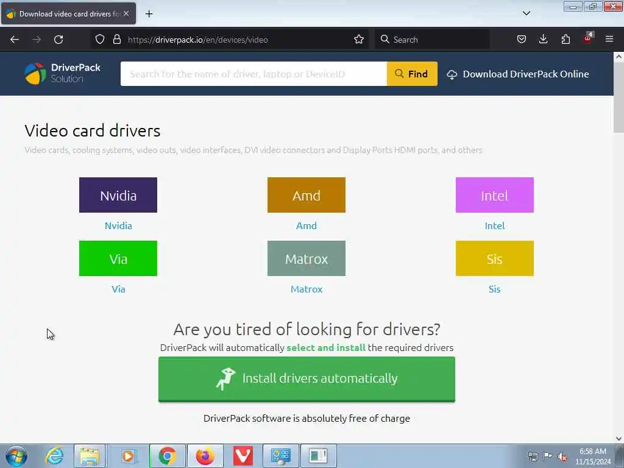The width and height of the screenshot is (624, 468).
Task: Open Windows Media Player from taskbar
Action: click(x=128, y=456)
